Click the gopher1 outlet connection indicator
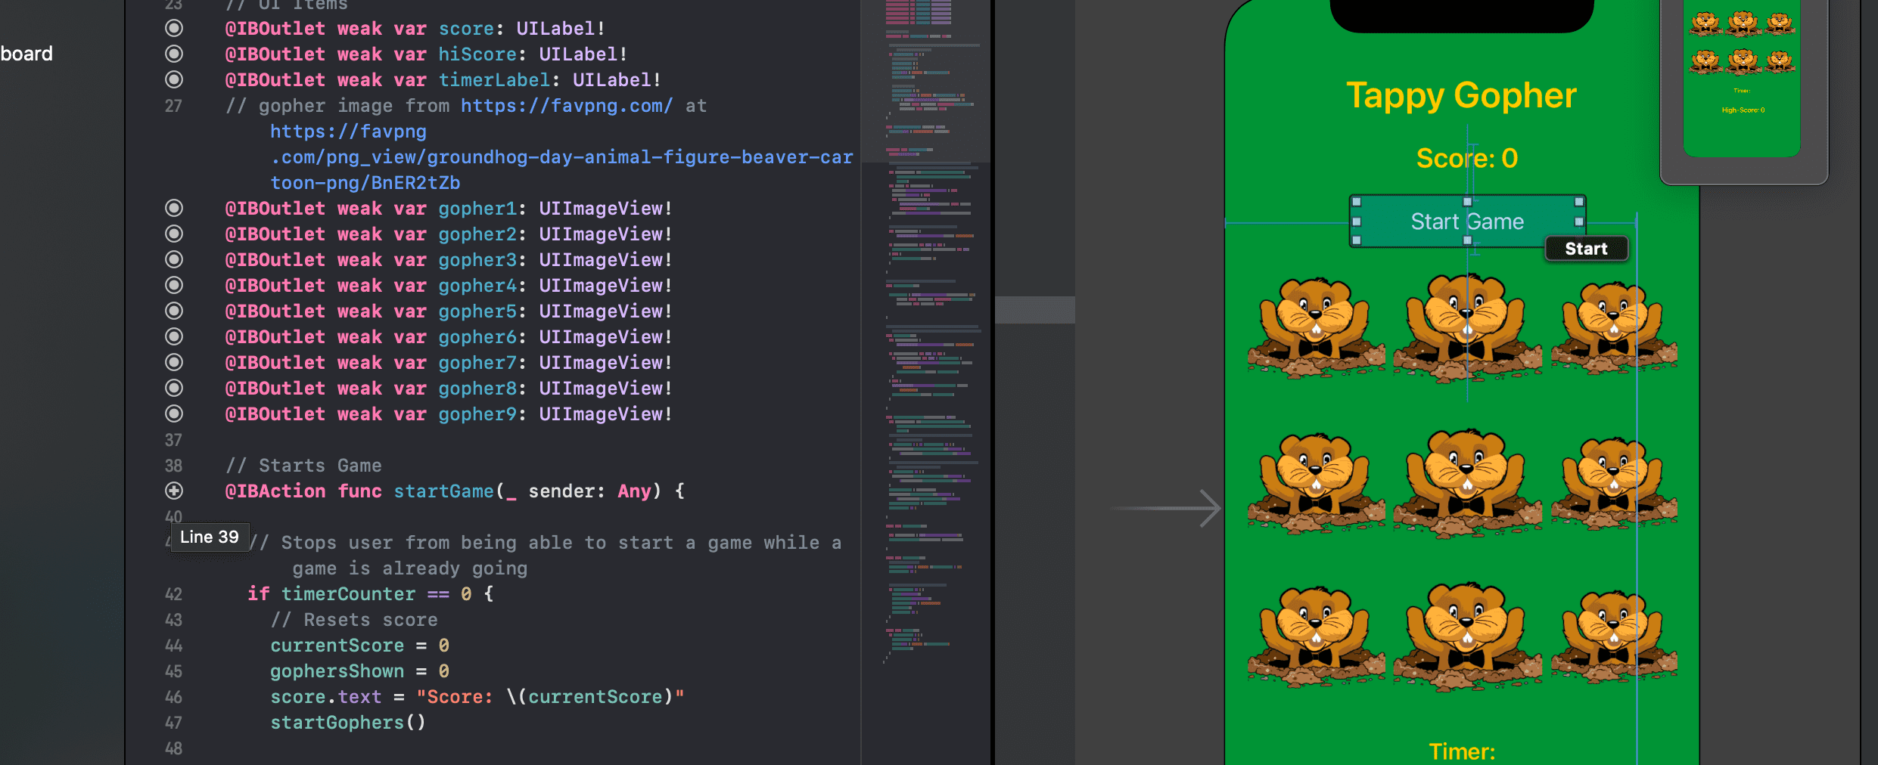The width and height of the screenshot is (1878, 765). [174, 209]
